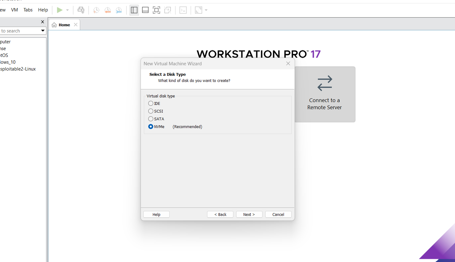The height and width of the screenshot is (262, 455).
Task: Open the Help menu
Action: (x=43, y=10)
